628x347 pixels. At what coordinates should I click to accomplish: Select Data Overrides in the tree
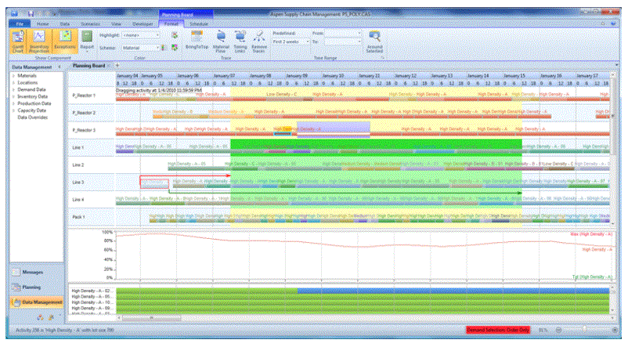tap(32, 117)
